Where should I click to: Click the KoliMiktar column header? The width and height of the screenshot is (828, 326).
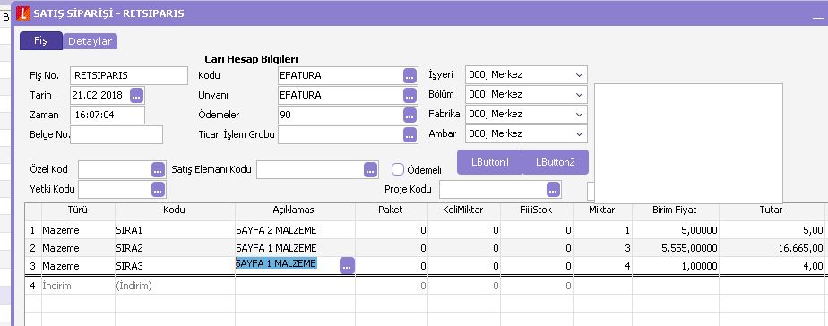(463, 210)
